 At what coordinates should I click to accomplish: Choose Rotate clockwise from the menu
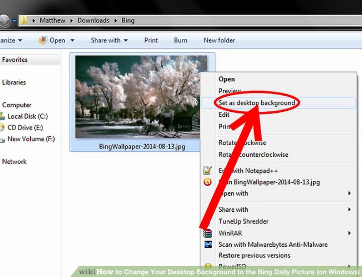242,143
